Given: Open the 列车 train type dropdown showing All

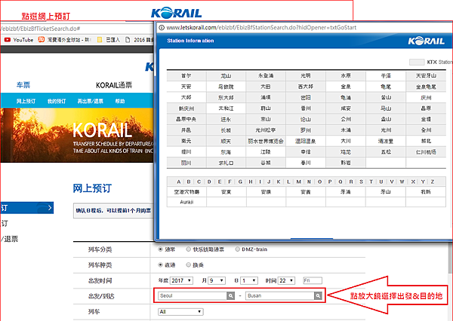Looking at the screenshot, I should tap(180, 312).
